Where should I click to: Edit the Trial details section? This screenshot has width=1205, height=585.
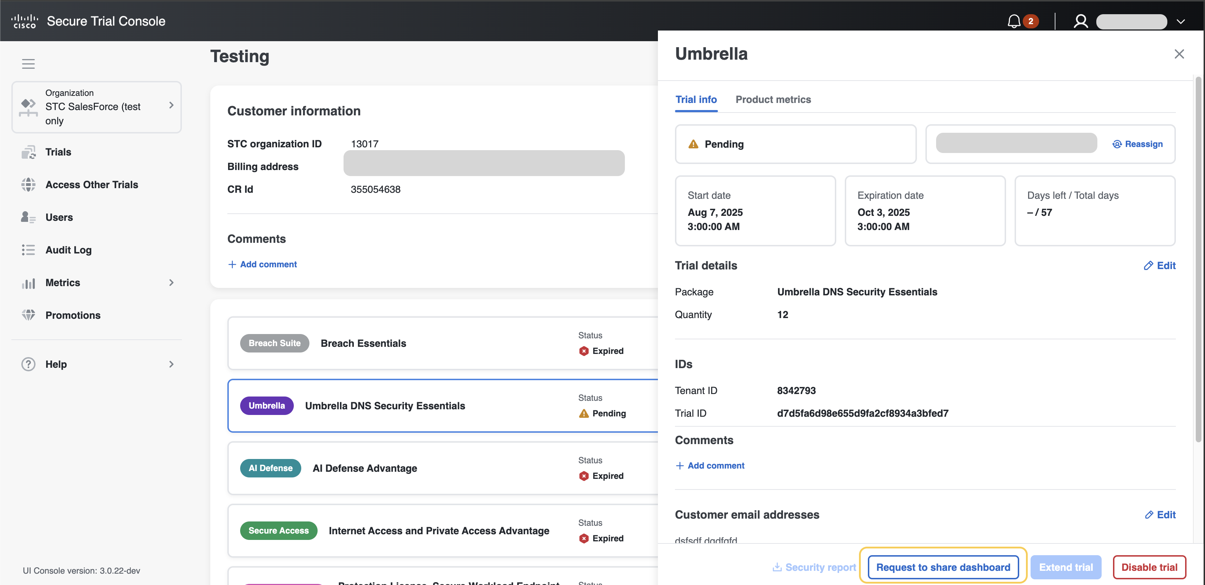(x=1160, y=266)
